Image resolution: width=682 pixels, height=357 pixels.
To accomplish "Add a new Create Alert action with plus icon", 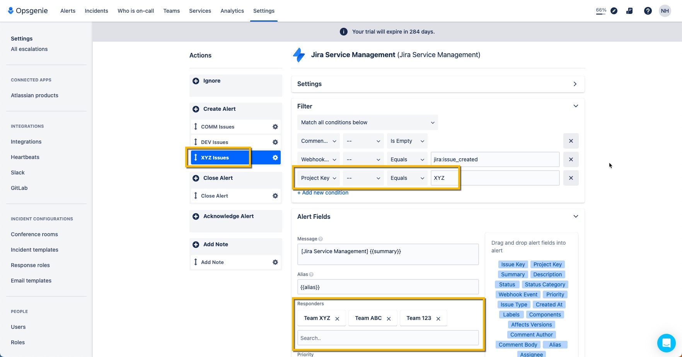I will [x=196, y=109].
